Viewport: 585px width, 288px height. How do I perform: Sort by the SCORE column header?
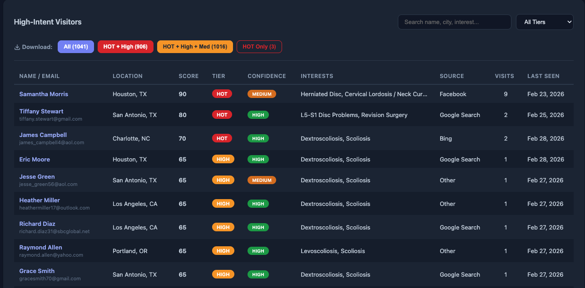click(x=188, y=76)
